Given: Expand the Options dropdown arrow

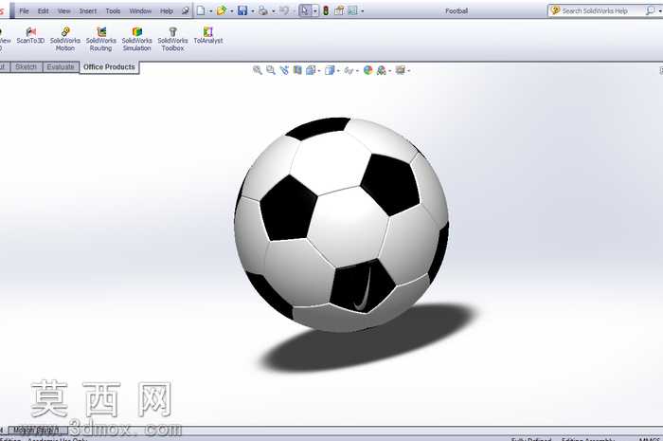Looking at the screenshot, I should coord(363,11).
